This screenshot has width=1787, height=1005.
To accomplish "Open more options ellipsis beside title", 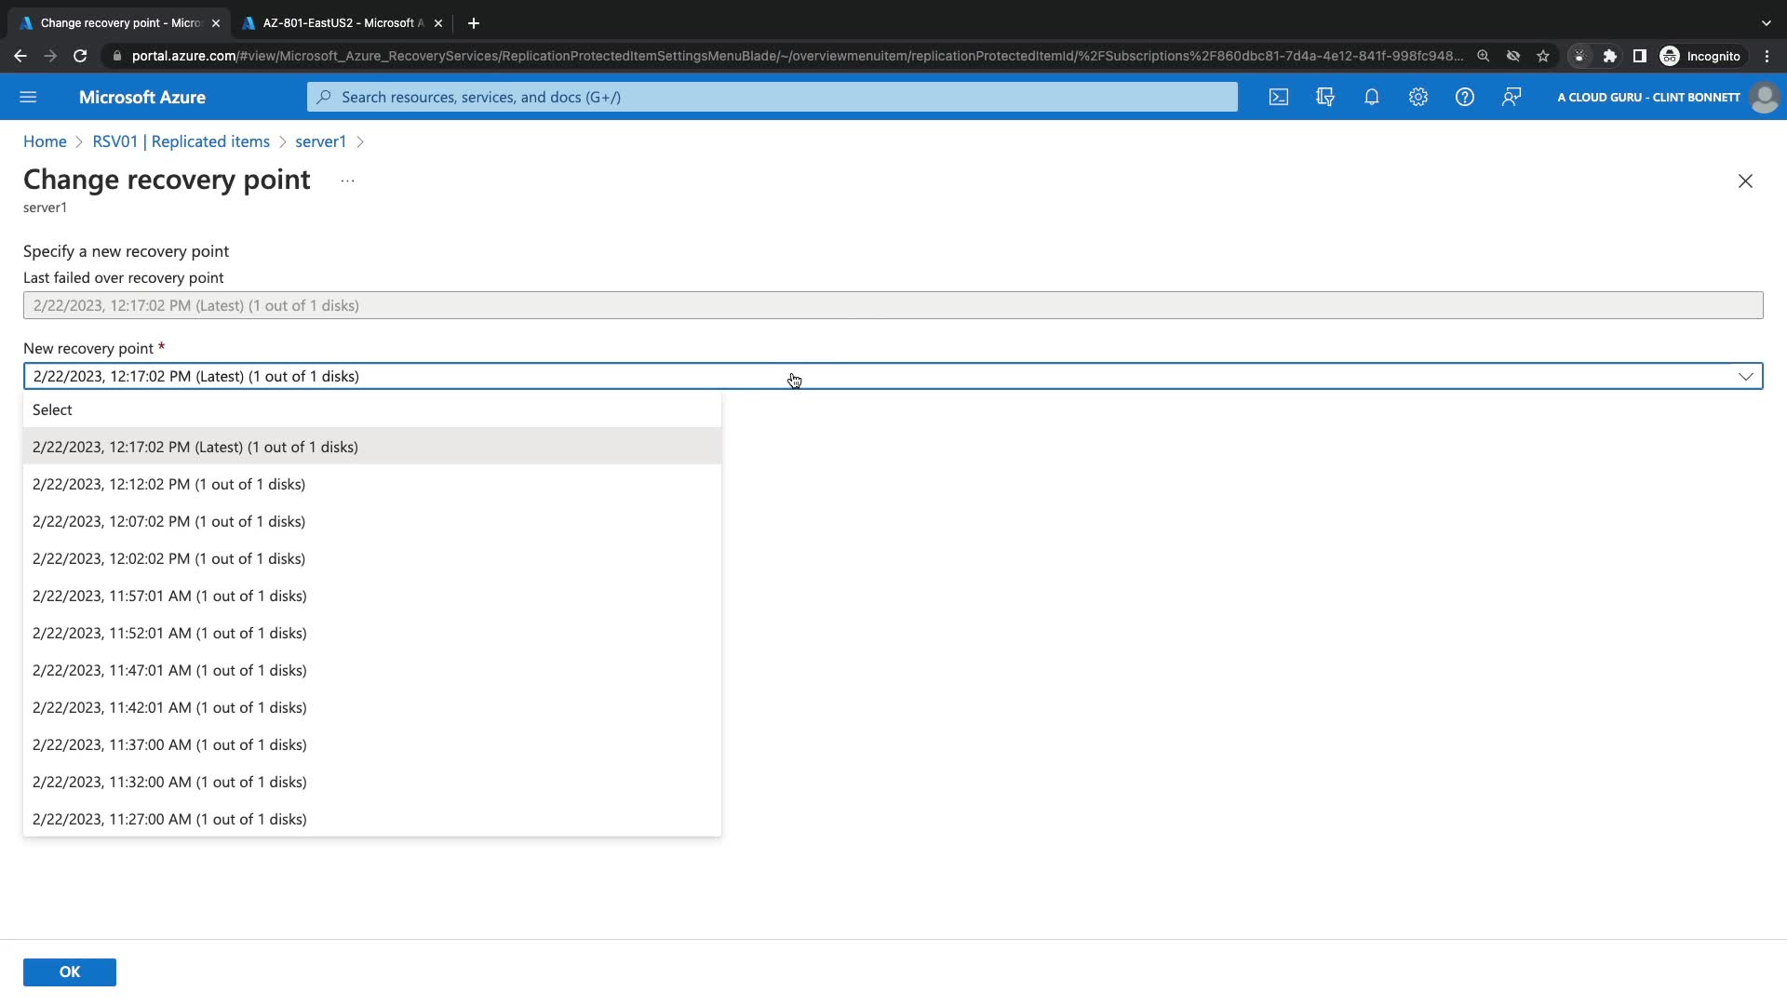I will [x=347, y=181].
